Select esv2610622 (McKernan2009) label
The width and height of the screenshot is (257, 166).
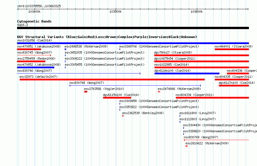point(207,143)
